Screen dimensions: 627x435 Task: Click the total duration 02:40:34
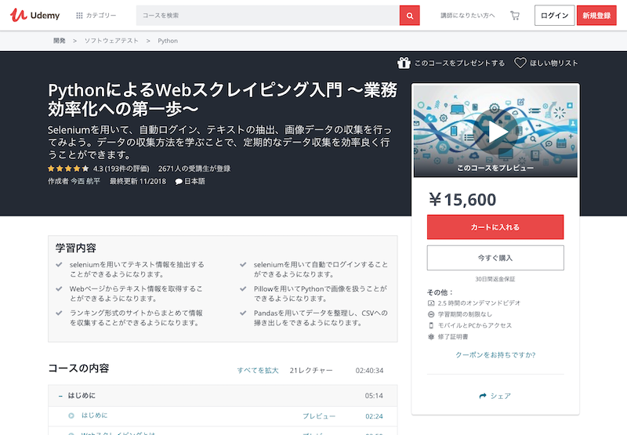tap(369, 371)
